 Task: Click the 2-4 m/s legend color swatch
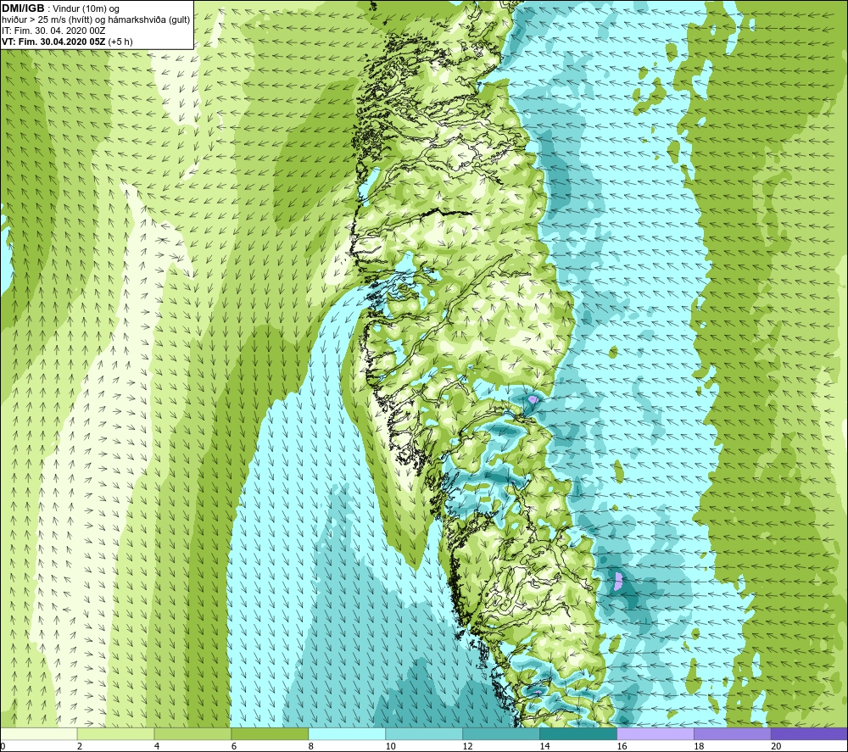pos(115,733)
